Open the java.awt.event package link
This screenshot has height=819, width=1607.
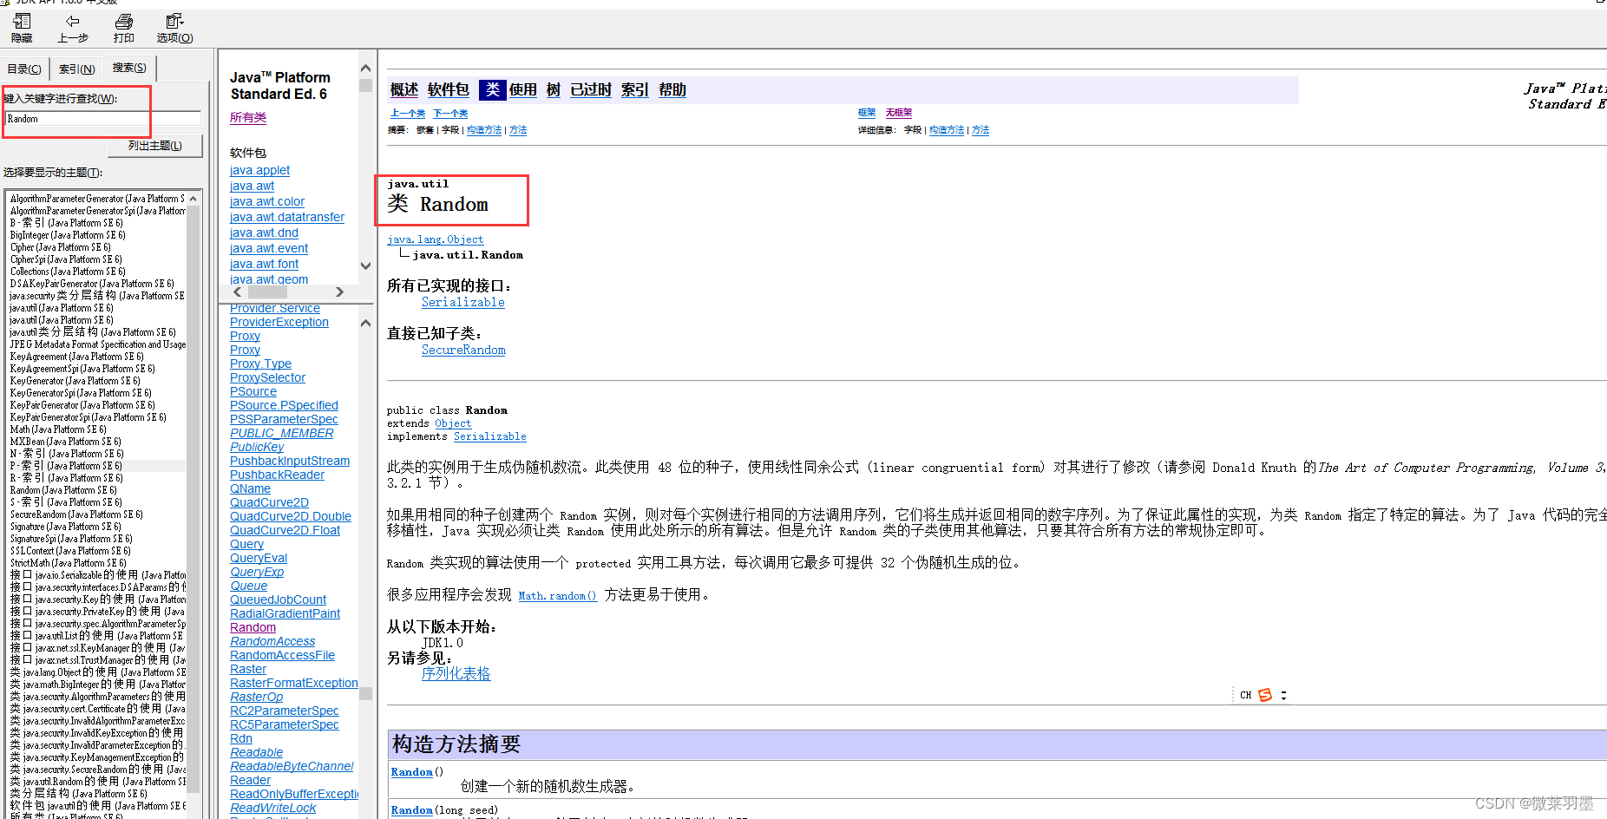(x=269, y=248)
